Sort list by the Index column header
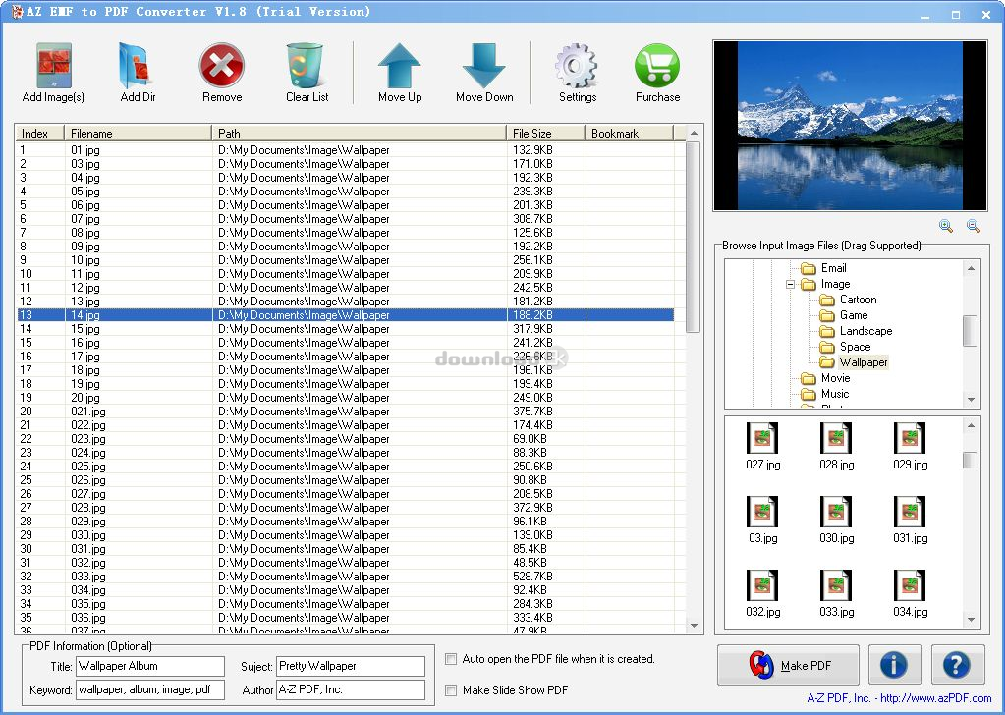Screen dimensions: 1005x715 click(39, 134)
